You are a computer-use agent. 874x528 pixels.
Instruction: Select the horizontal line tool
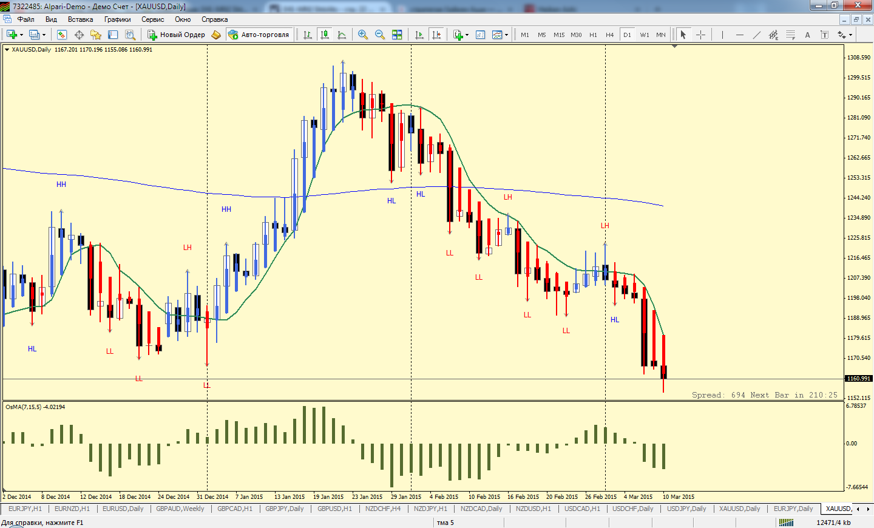[739, 35]
